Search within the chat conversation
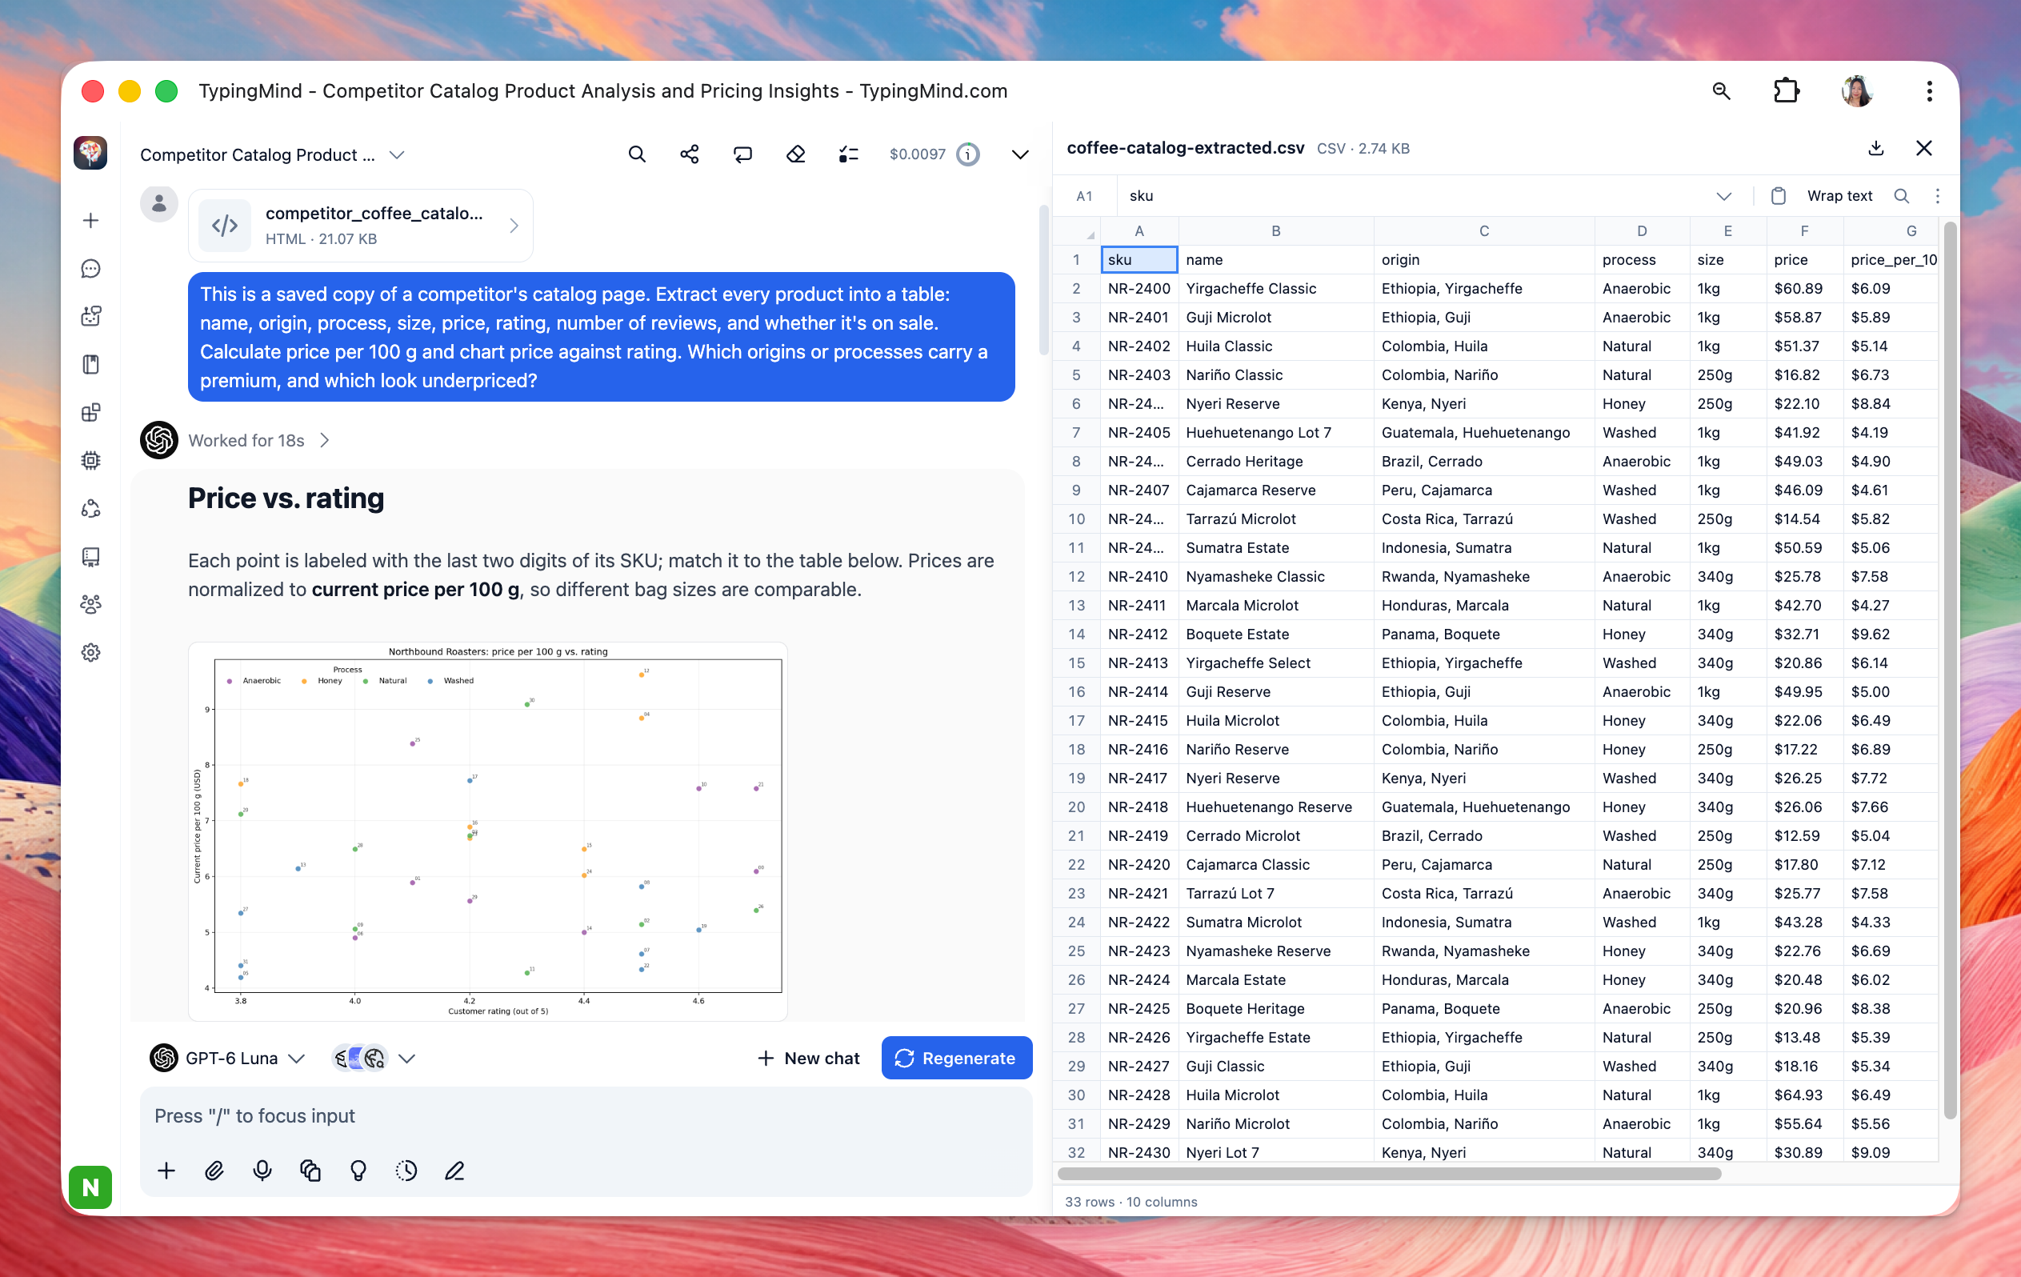Image resolution: width=2021 pixels, height=1277 pixels. click(x=637, y=154)
